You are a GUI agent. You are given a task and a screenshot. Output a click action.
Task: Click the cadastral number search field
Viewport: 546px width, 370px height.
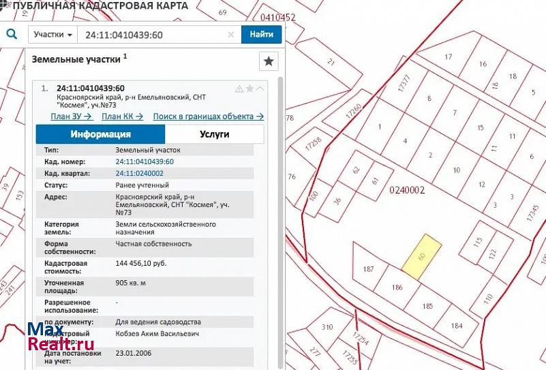click(x=153, y=35)
